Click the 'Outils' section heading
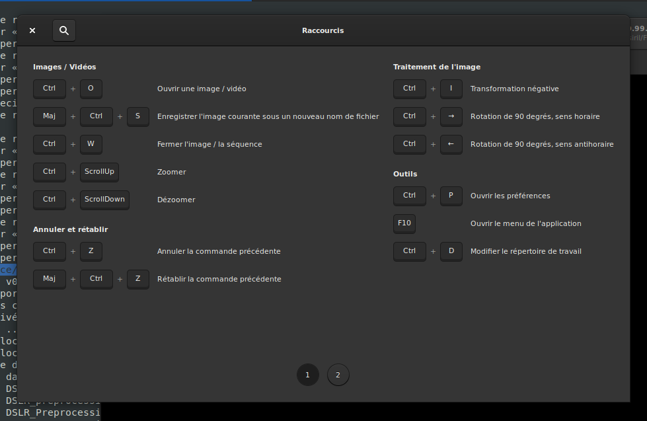 click(x=404, y=174)
